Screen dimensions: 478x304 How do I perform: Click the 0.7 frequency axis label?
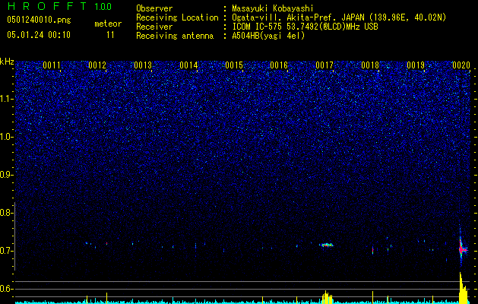(7, 251)
